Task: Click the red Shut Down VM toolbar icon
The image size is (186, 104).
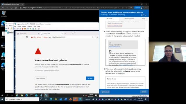Action: tap(23, 29)
